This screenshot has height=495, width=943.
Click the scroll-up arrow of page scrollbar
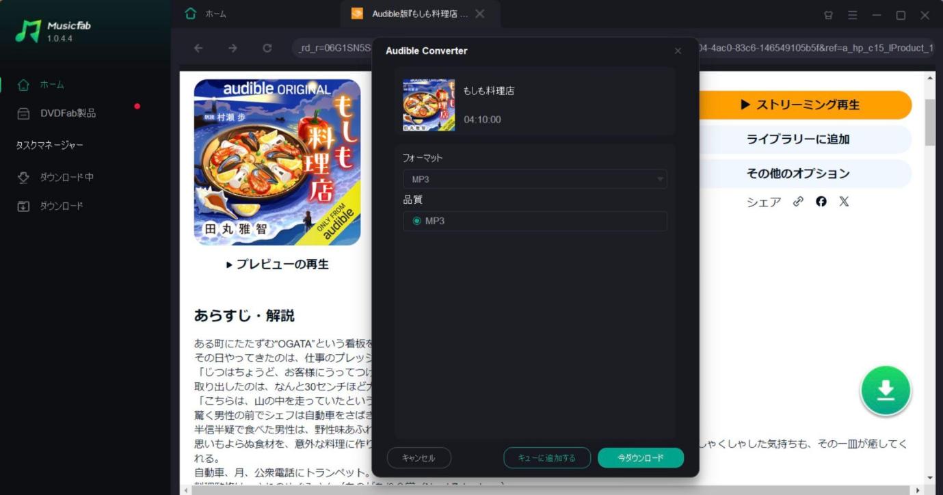(x=929, y=77)
